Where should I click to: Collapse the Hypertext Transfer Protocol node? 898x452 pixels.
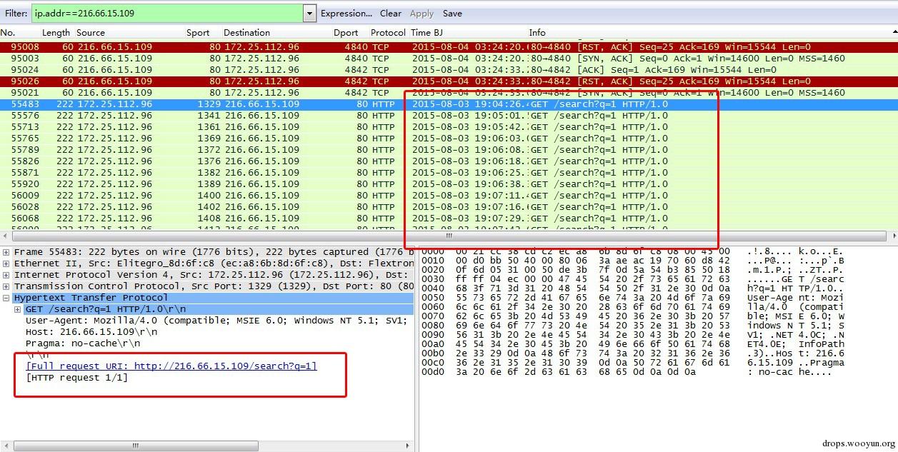coord(6,298)
